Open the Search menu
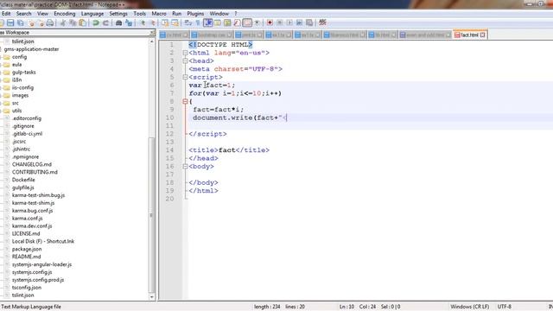The width and height of the screenshot is (553, 311). point(23,14)
